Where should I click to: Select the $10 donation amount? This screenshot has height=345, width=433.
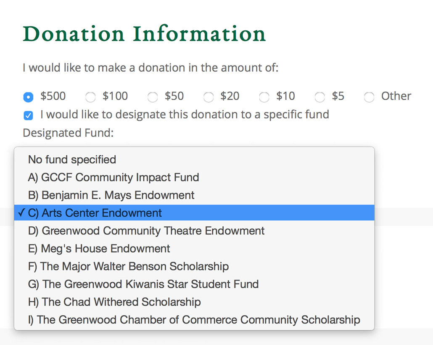point(264,97)
